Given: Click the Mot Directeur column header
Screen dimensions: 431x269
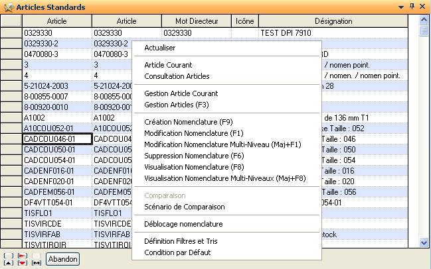Looking at the screenshot, I should [x=196, y=21].
